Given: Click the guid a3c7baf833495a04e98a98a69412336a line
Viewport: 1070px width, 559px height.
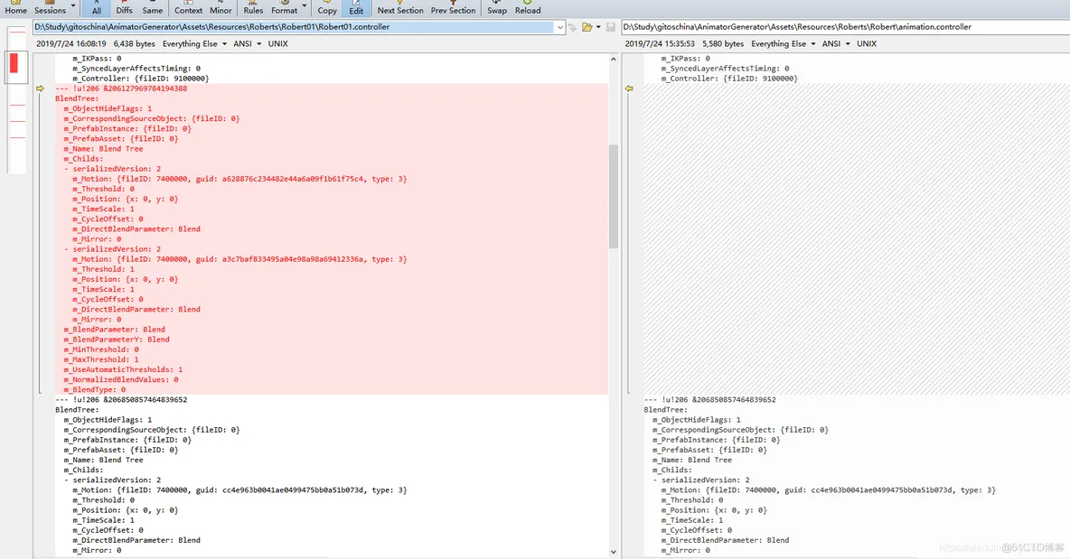Looking at the screenshot, I should pyautogui.click(x=239, y=259).
